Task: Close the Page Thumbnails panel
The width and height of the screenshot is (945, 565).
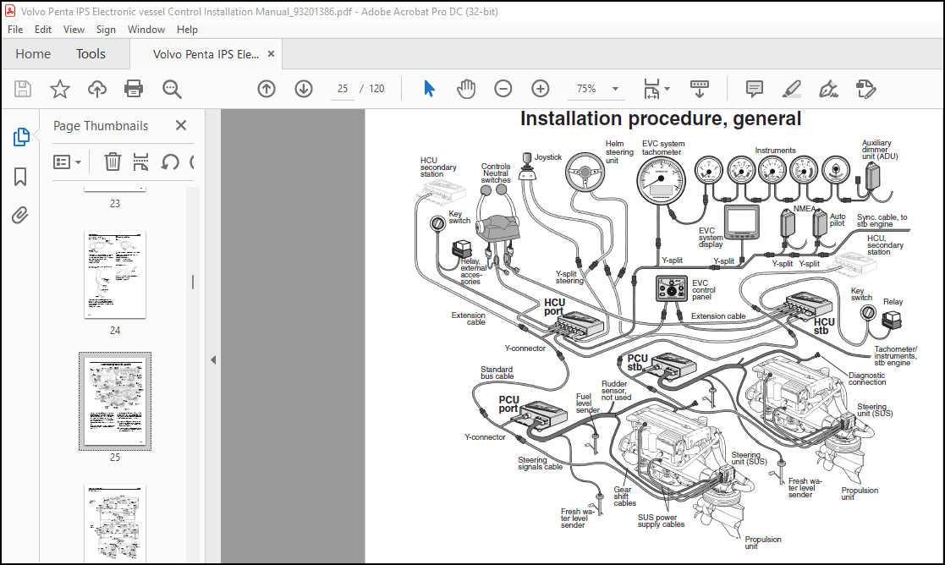Action: [181, 125]
